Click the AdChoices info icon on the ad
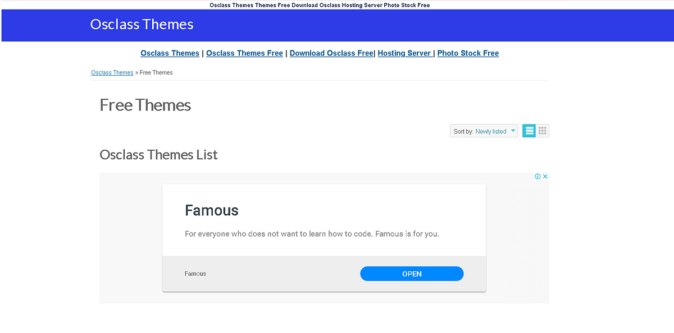674x333 pixels. [x=539, y=176]
